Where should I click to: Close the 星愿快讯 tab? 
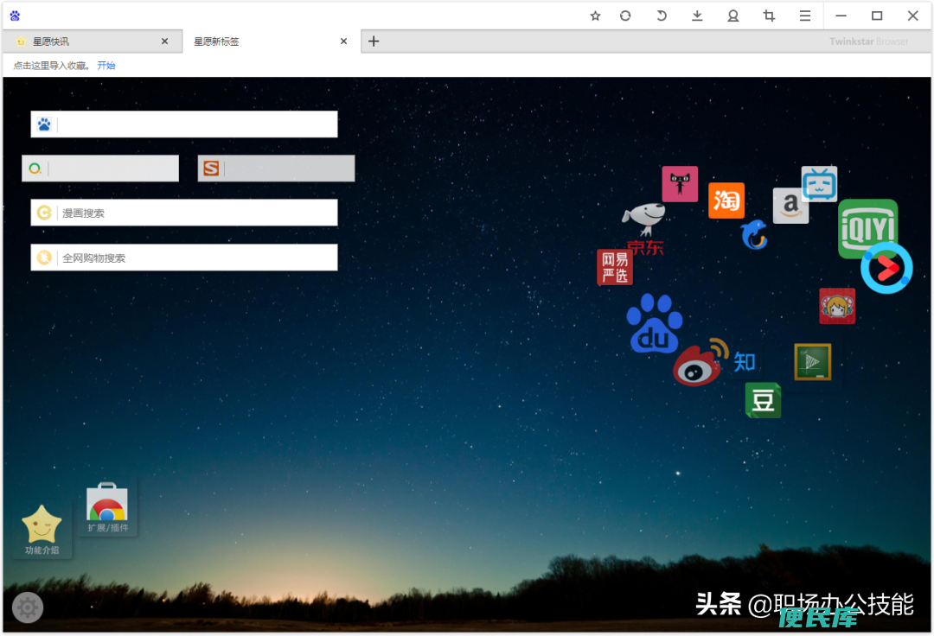tap(164, 41)
